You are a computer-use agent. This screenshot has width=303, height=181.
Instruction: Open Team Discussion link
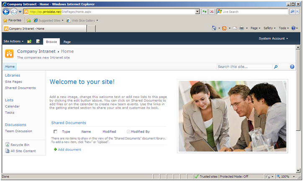point(18,131)
